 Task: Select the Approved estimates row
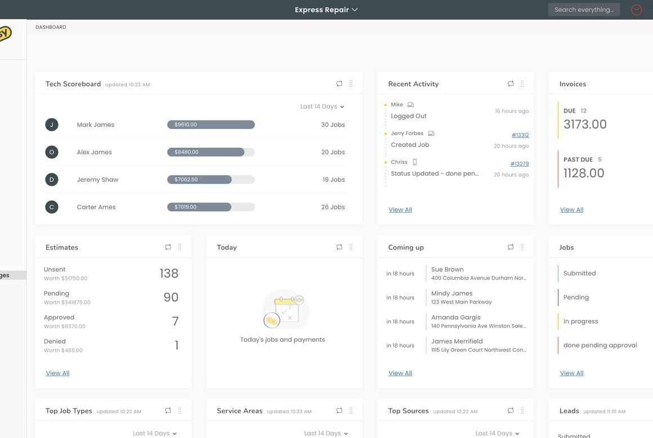tap(111, 321)
